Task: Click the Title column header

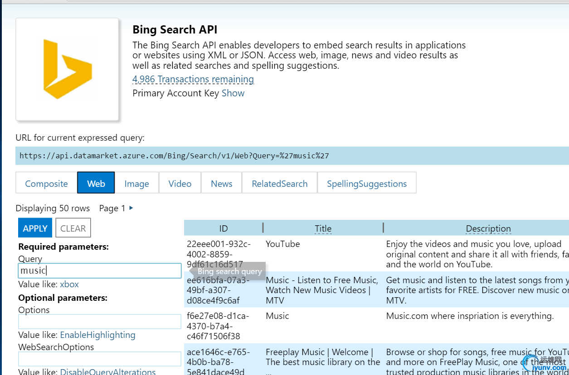Action: pyautogui.click(x=323, y=228)
